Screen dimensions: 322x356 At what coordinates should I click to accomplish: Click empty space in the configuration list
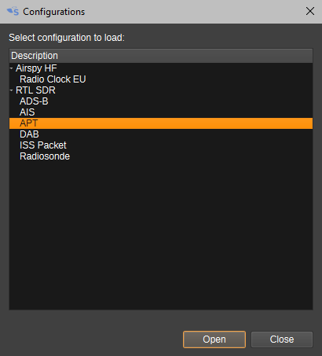[x=161, y=236]
